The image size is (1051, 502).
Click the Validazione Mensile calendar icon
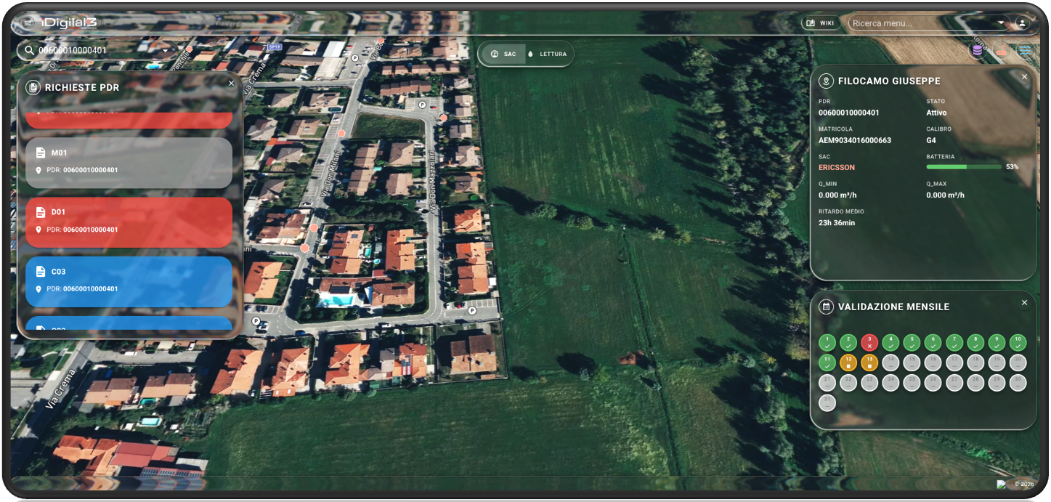826,307
